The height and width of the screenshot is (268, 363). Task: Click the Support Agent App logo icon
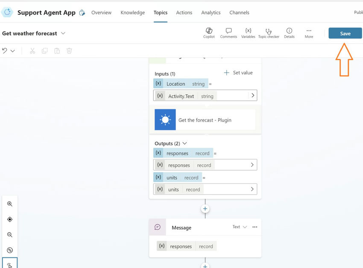coord(7,12)
